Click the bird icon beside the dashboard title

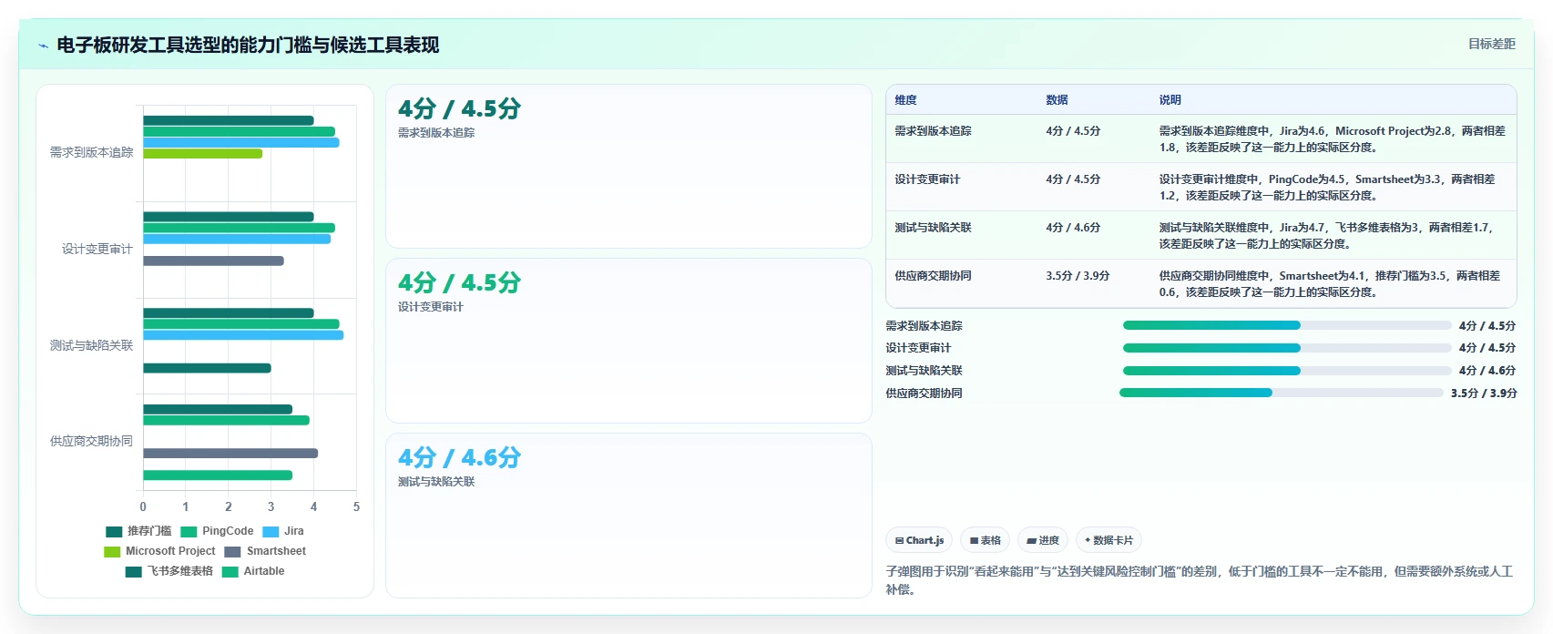click(43, 46)
